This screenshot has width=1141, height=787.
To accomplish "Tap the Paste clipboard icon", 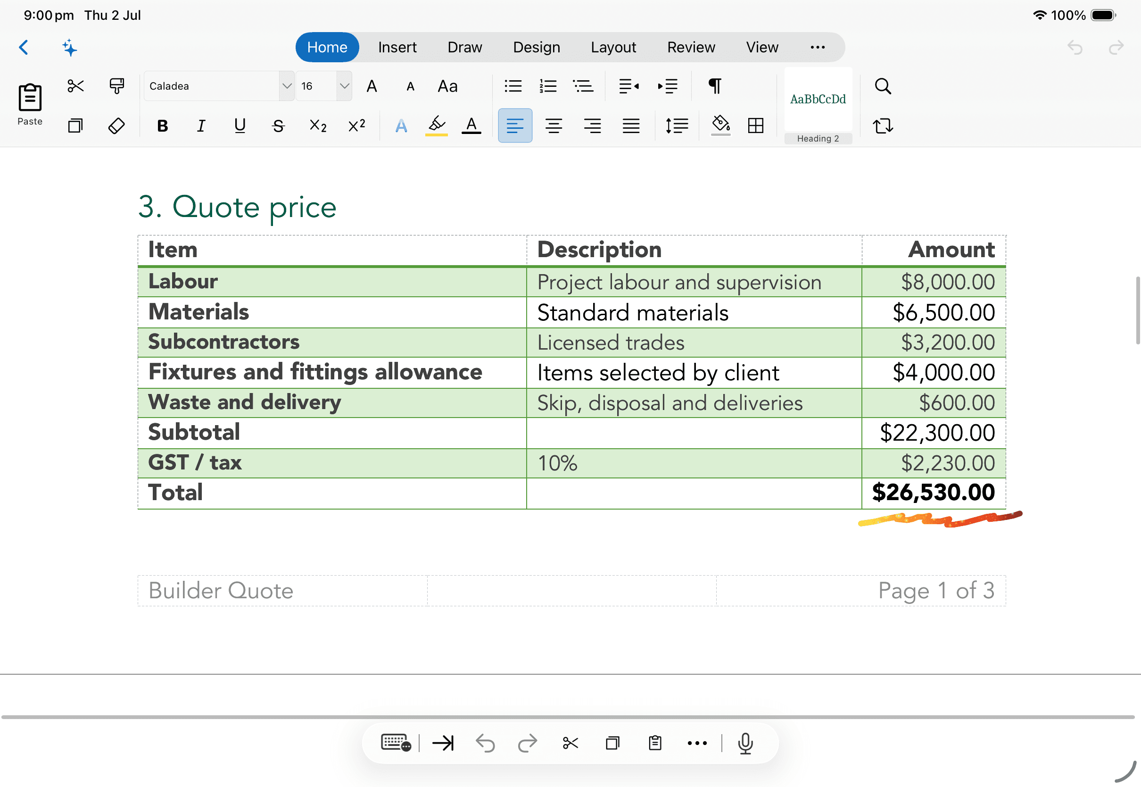I will (x=30, y=104).
